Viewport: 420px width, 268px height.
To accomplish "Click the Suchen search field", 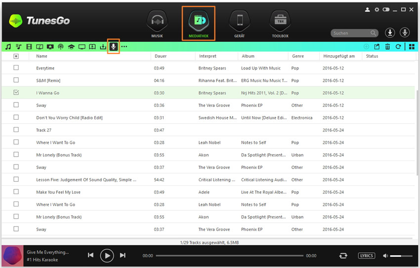I will pyautogui.click(x=350, y=33).
